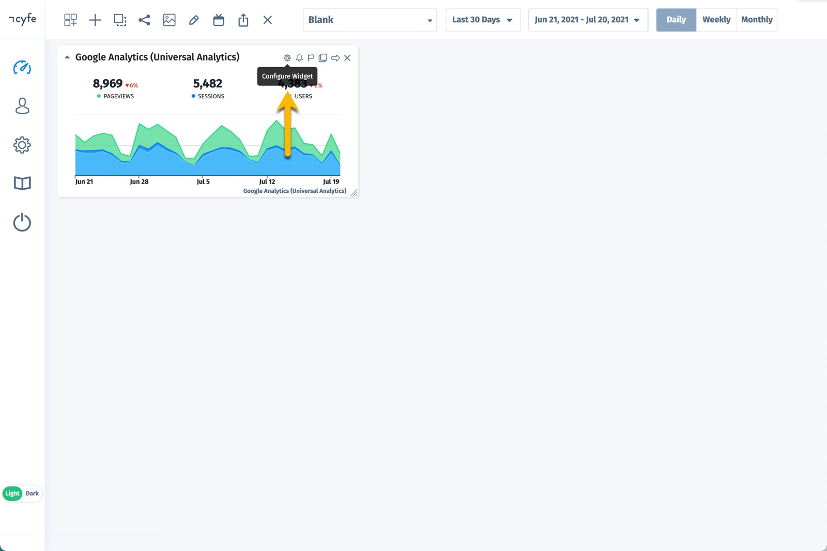Click the widget's overlapping-squares duplicate icon
The width and height of the screenshot is (827, 551).
coord(323,58)
